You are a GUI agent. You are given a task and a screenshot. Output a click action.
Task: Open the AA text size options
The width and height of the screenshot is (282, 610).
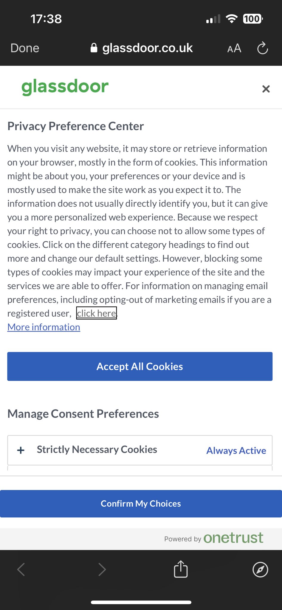pyautogui.click(x=234, y=48)
